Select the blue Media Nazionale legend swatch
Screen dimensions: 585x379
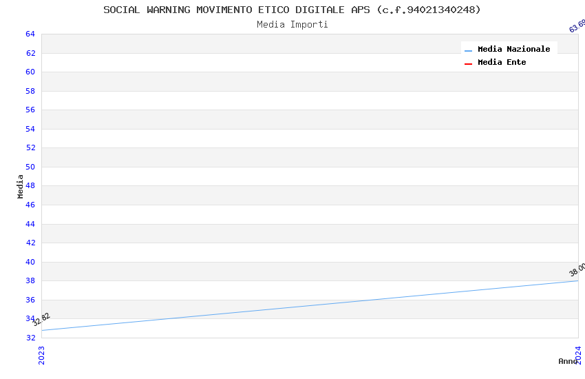coord(468,50)
